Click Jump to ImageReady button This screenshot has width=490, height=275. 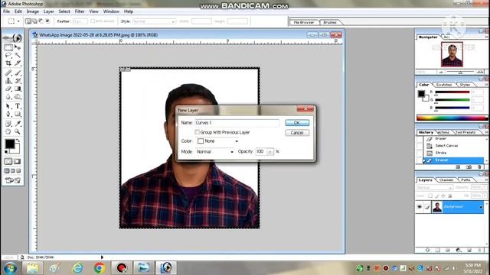tap(12, 180)
